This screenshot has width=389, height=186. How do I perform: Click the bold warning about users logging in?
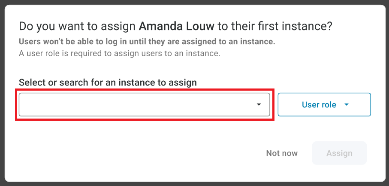[x=147, y=42]
